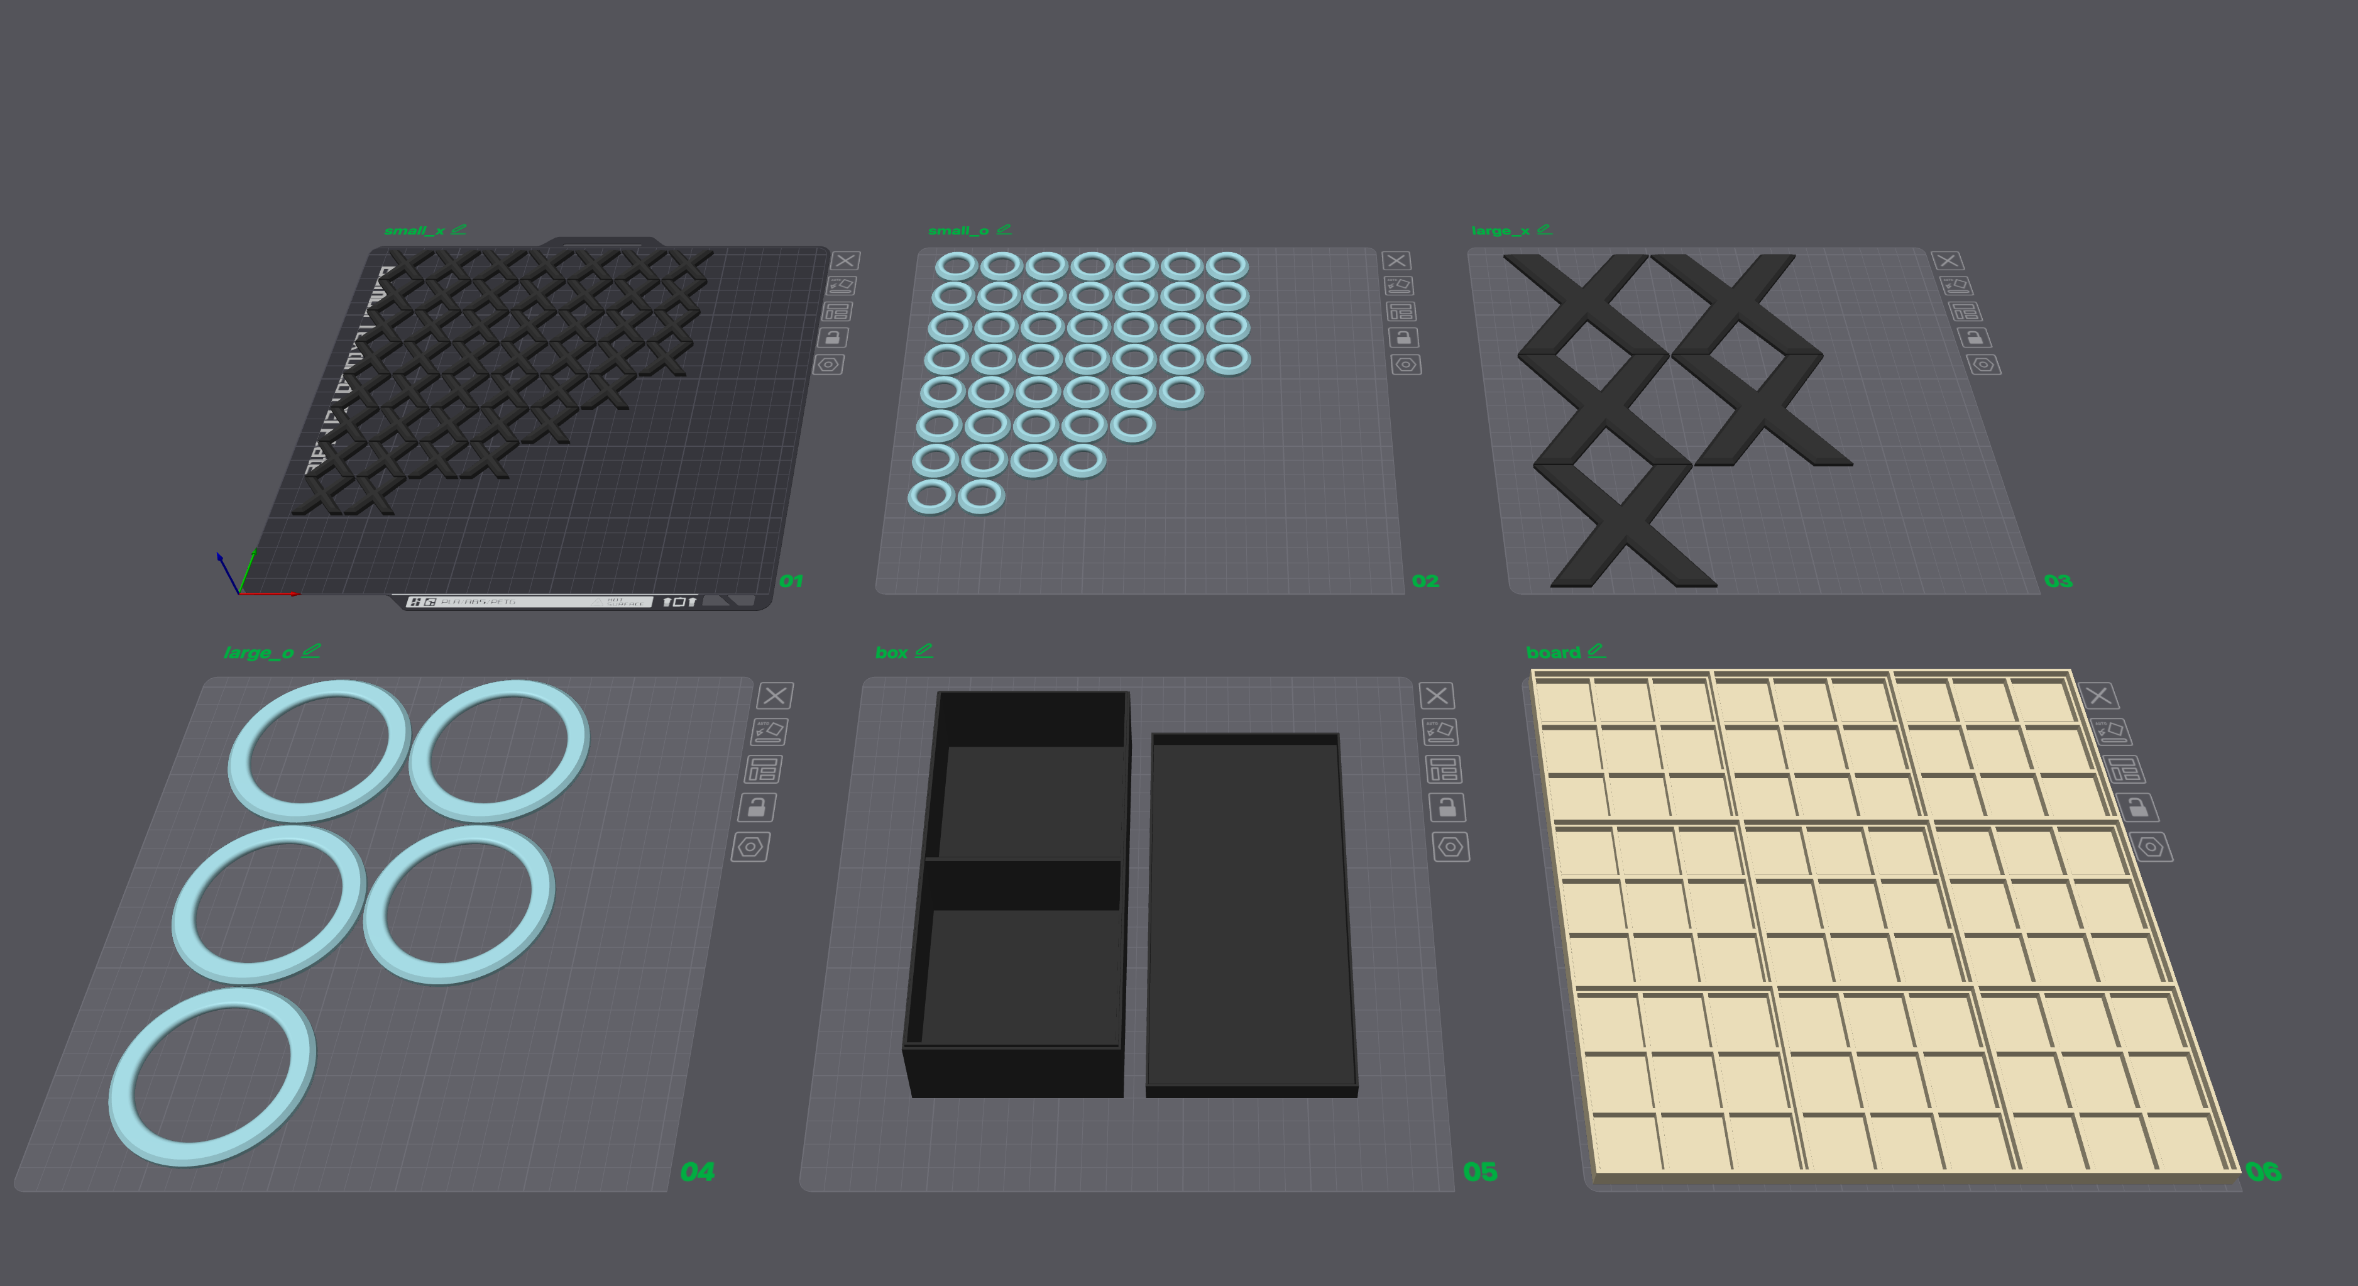This screenshot has height=1286, width=2358.
Task: Open plate settings for the box plate
Action: [x=1451, y=847]
